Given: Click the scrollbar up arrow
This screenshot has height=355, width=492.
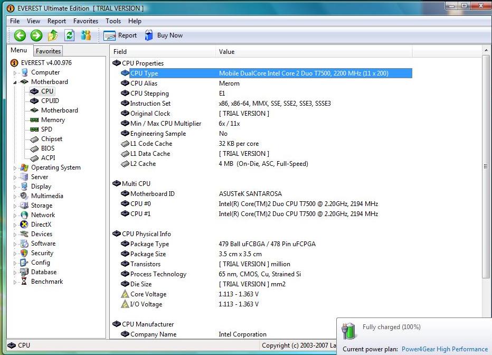Looking at the screenshot, I should point(486,50).
